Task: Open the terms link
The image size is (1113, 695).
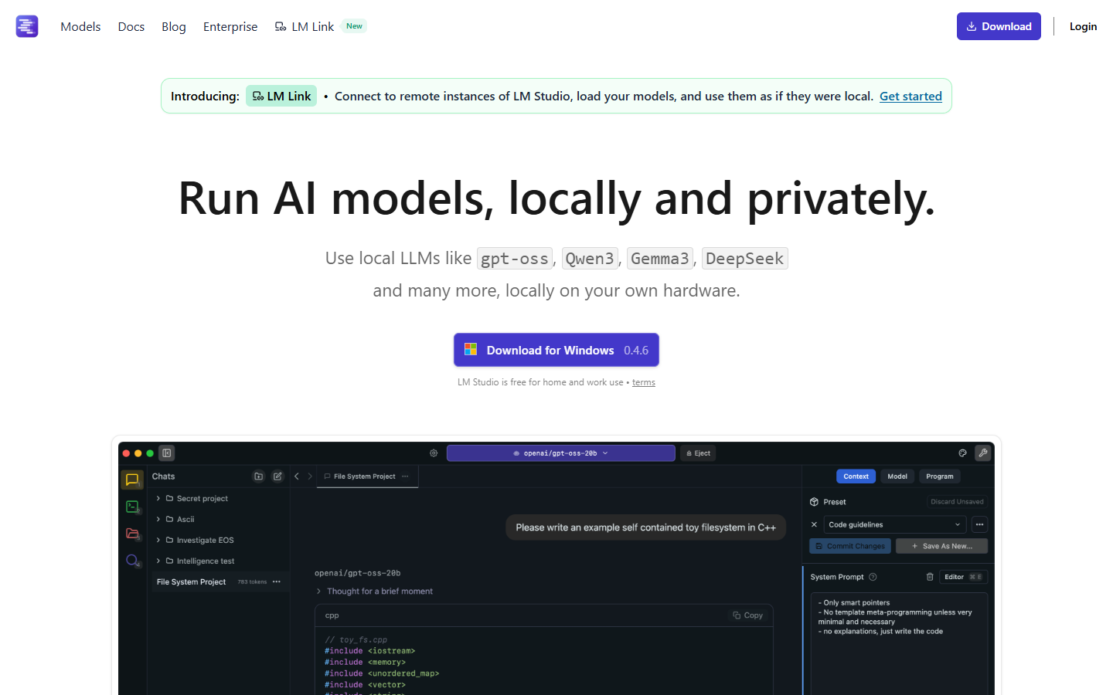Action: click(x=644, y=382)
